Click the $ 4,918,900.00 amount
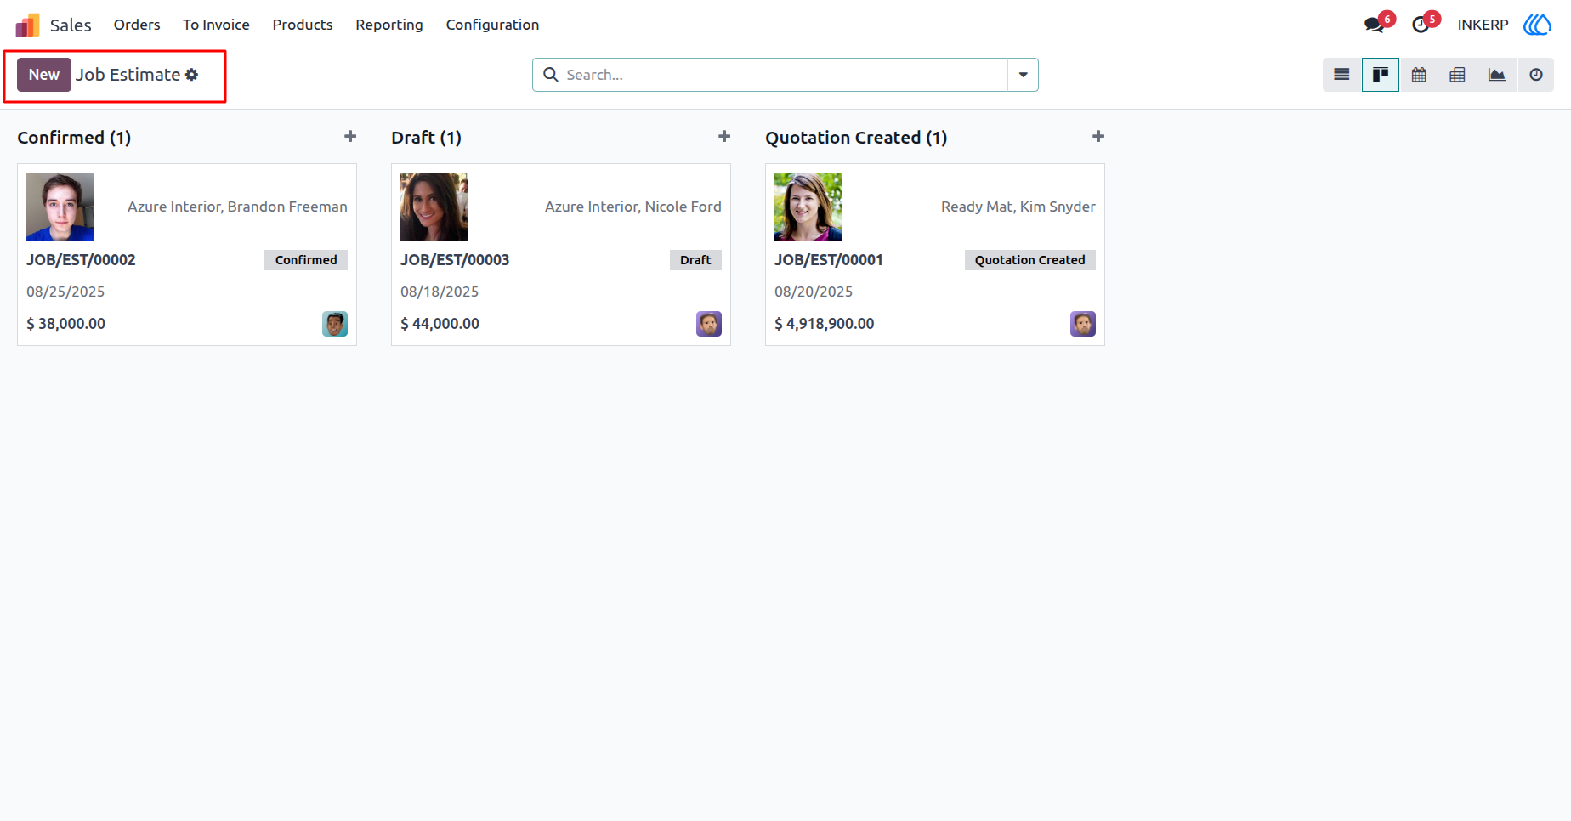 825,324
